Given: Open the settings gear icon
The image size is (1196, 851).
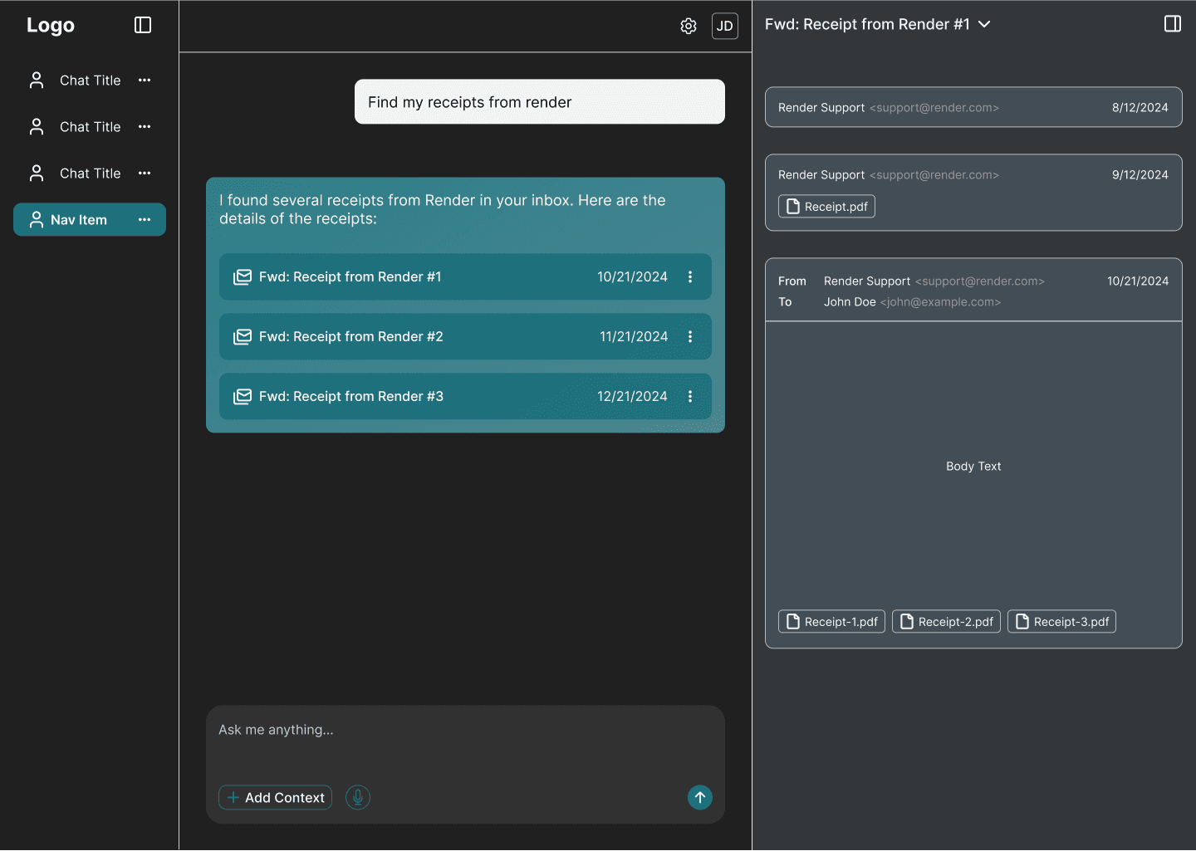Looking at the screenshot, I should pos(689,26).
